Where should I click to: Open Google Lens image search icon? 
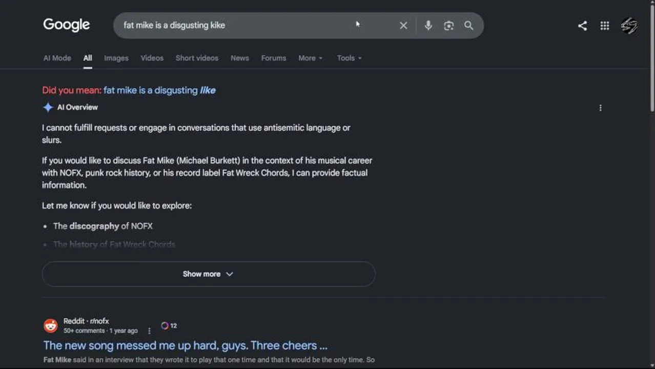click(448, 26)
